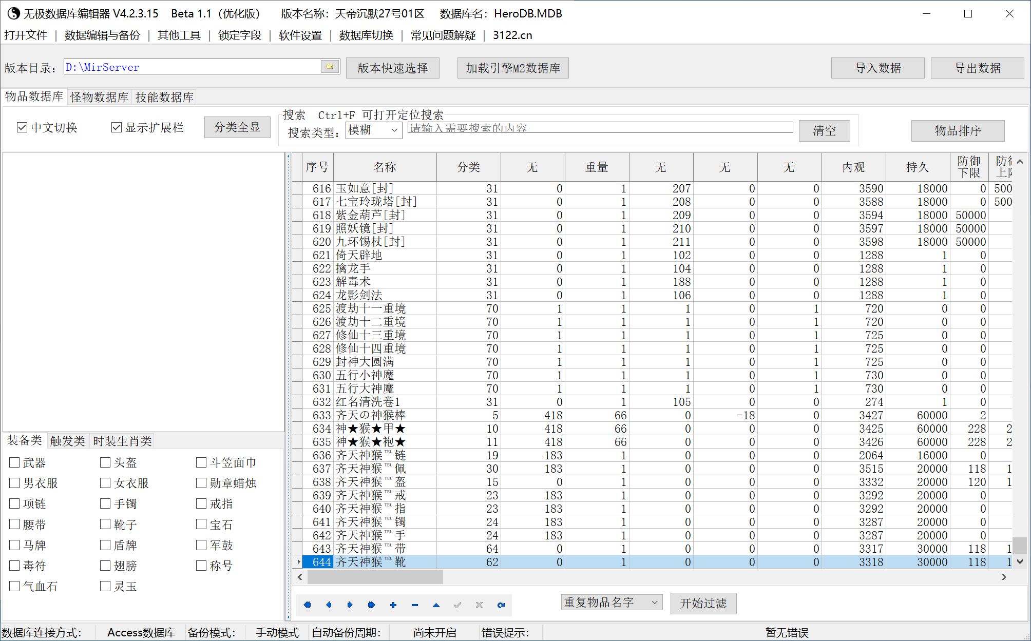Select row 齐天の神猴棒
Screen dimensions: 1031x641
(x=652, y=415)
